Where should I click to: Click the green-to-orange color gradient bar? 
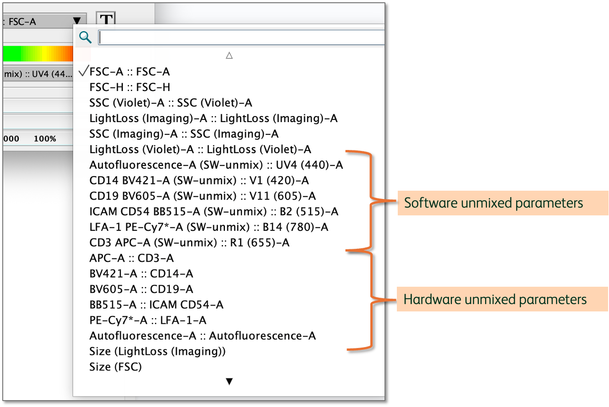click(x=37, y=54)
